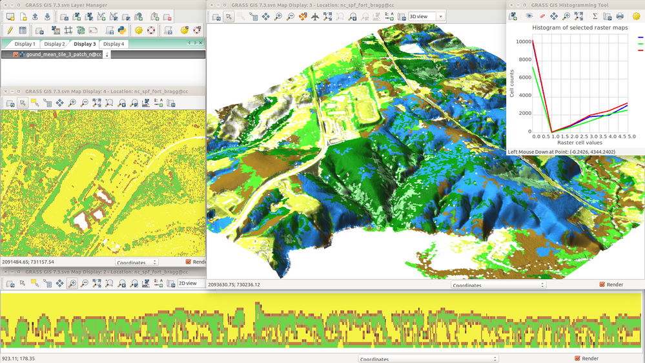The height and width of the screenshot is (363, 645).
Task: Print histogram printer icon
Action: pos(620,16)
